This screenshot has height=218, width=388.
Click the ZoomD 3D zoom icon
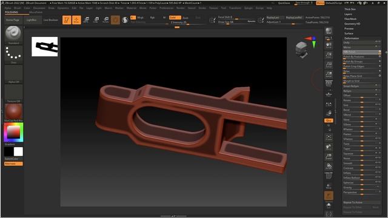click(329, 157)
